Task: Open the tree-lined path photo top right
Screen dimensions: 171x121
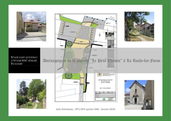Action: 139,26
